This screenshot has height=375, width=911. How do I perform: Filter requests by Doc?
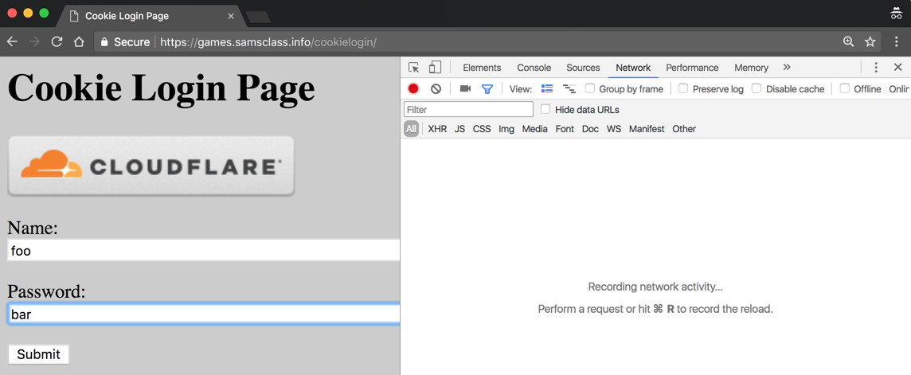(590, 129)
